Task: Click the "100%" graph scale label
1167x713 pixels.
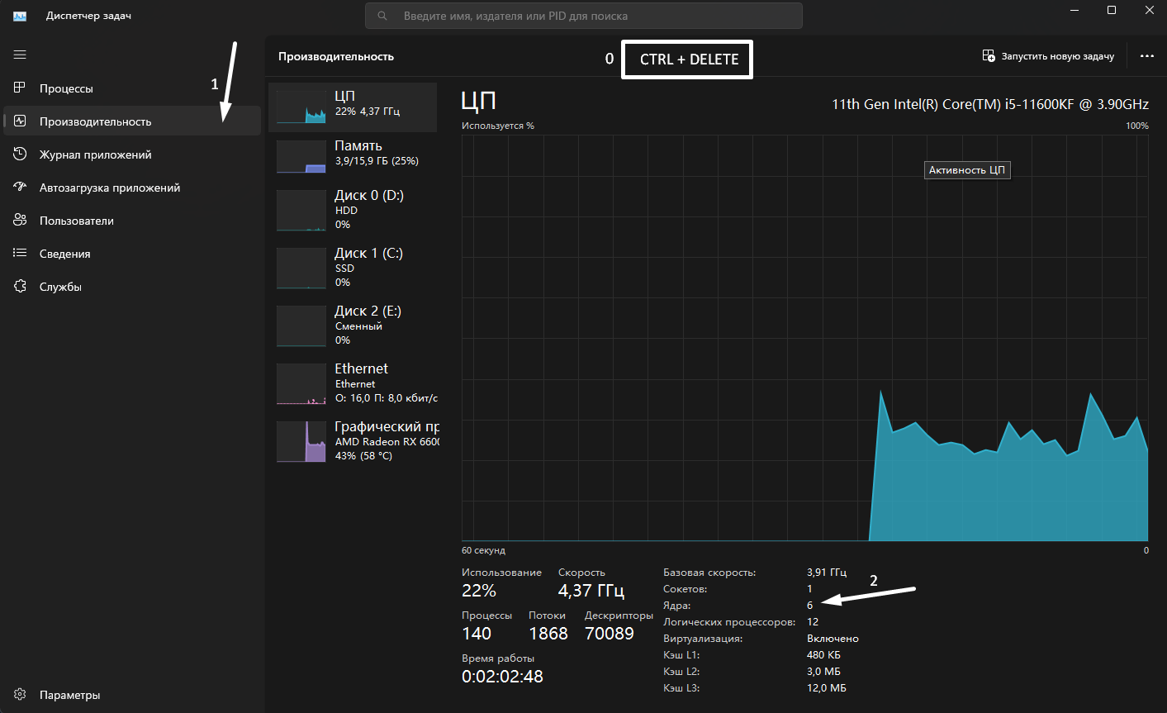Action: 1137,126
